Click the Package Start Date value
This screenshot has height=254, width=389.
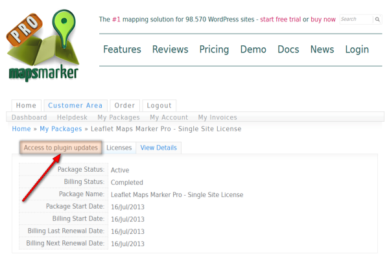click(x=128, y=207)
